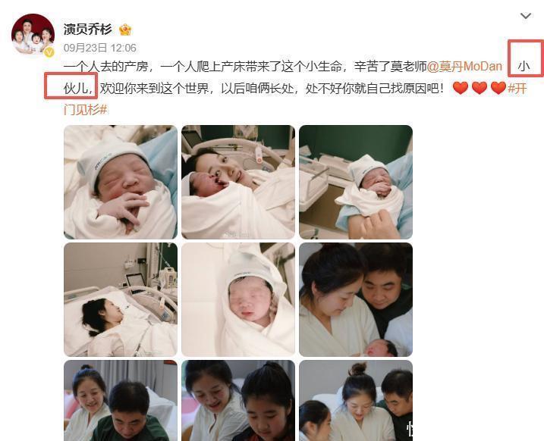Viewport: 544px width, 441px height.
Task: View the couple looking down at baby photo
Action: click(x=356, y=299)
